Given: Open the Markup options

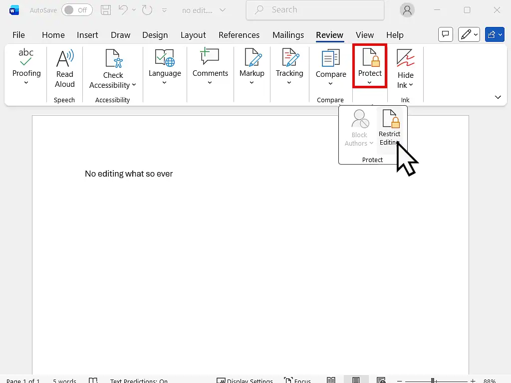Looking at the screenshot, I should pyautogui.click(x=252, y=67).
